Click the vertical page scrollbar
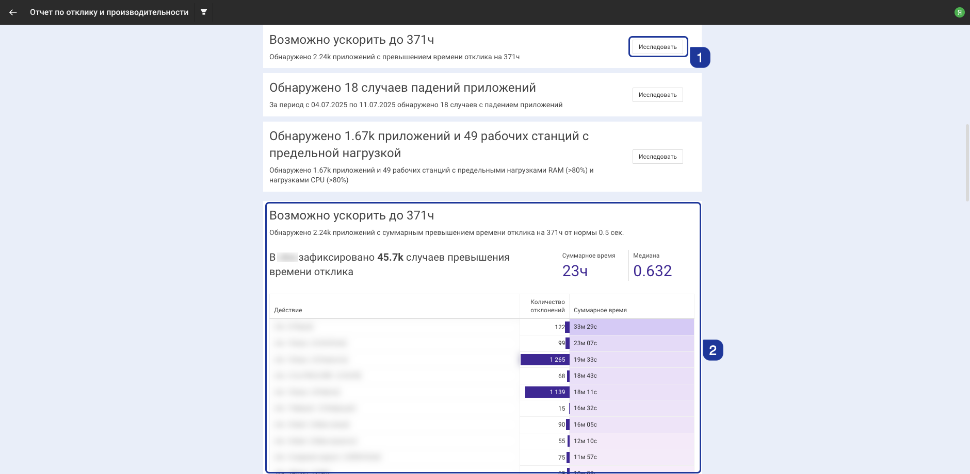 967,162
